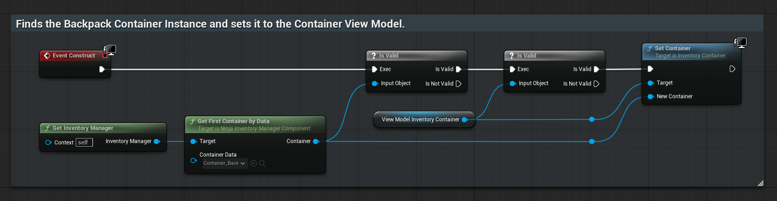Image resolution: width=777 pixels, height=201 pixels.
Task: Click the browse magnifier icon beside Container_Back
Action: click(x=262, y=163)
